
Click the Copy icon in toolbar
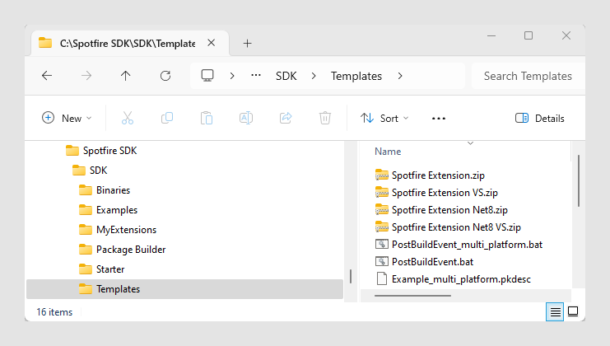coord(167,118)
